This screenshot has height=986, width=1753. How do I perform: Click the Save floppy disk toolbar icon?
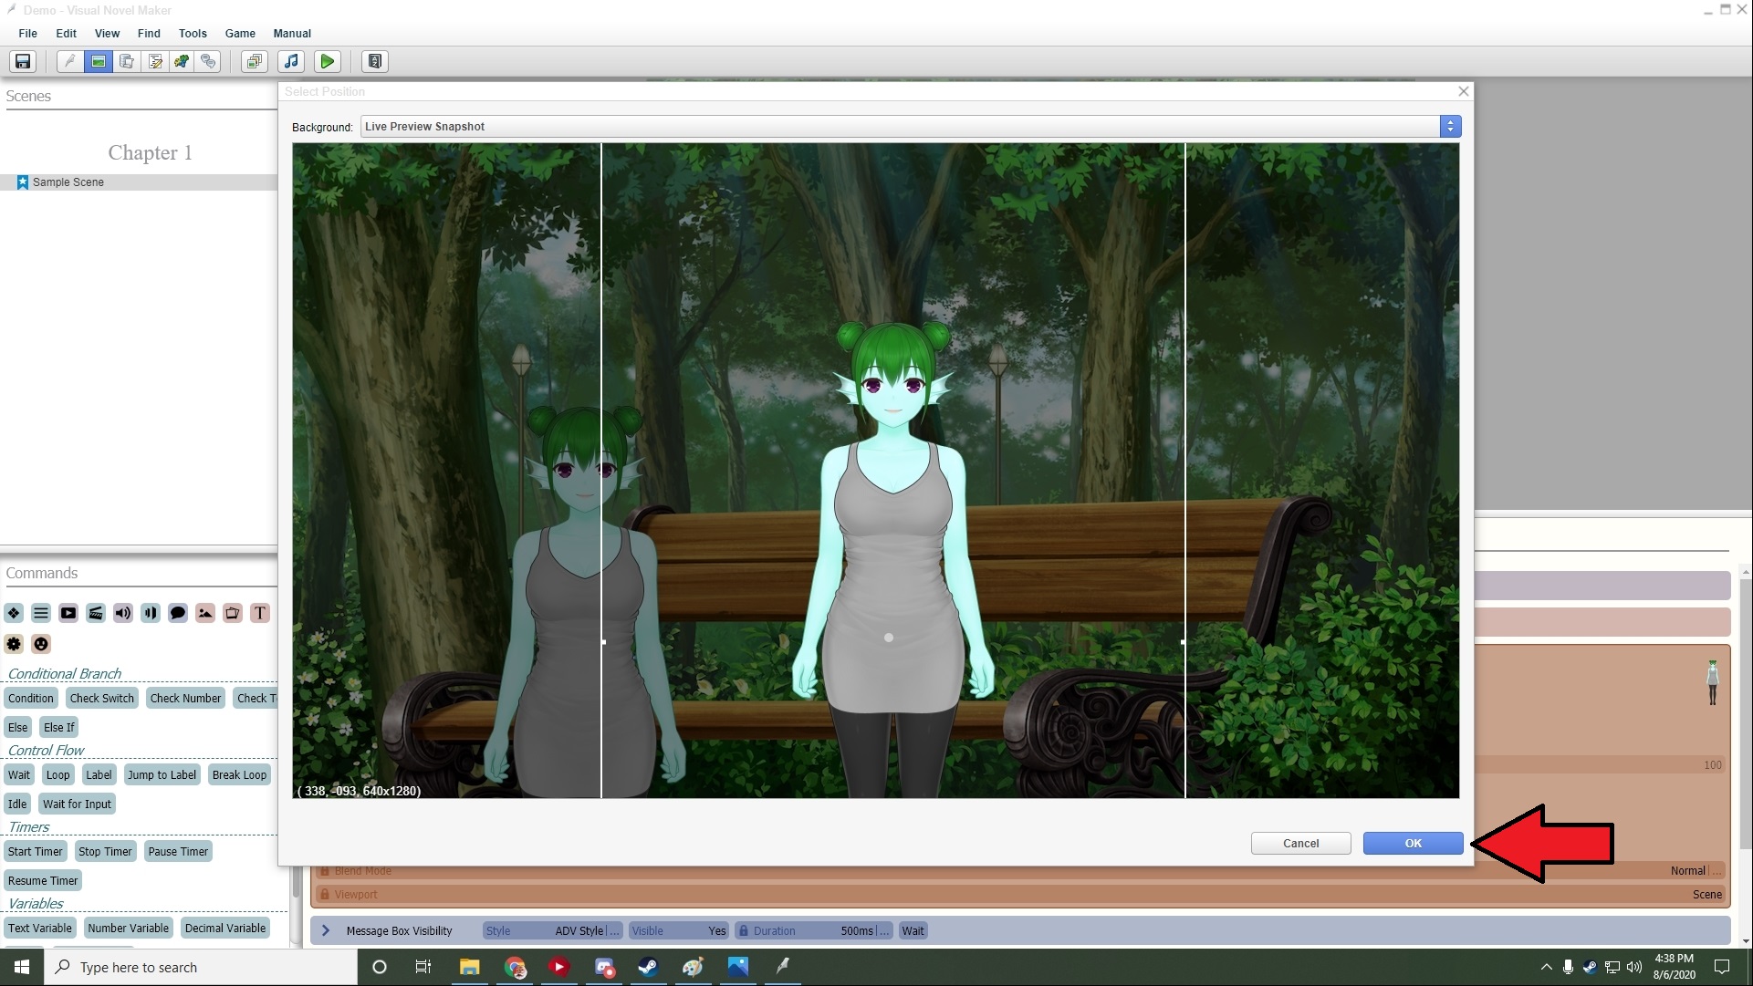click(x=23, y=61)
